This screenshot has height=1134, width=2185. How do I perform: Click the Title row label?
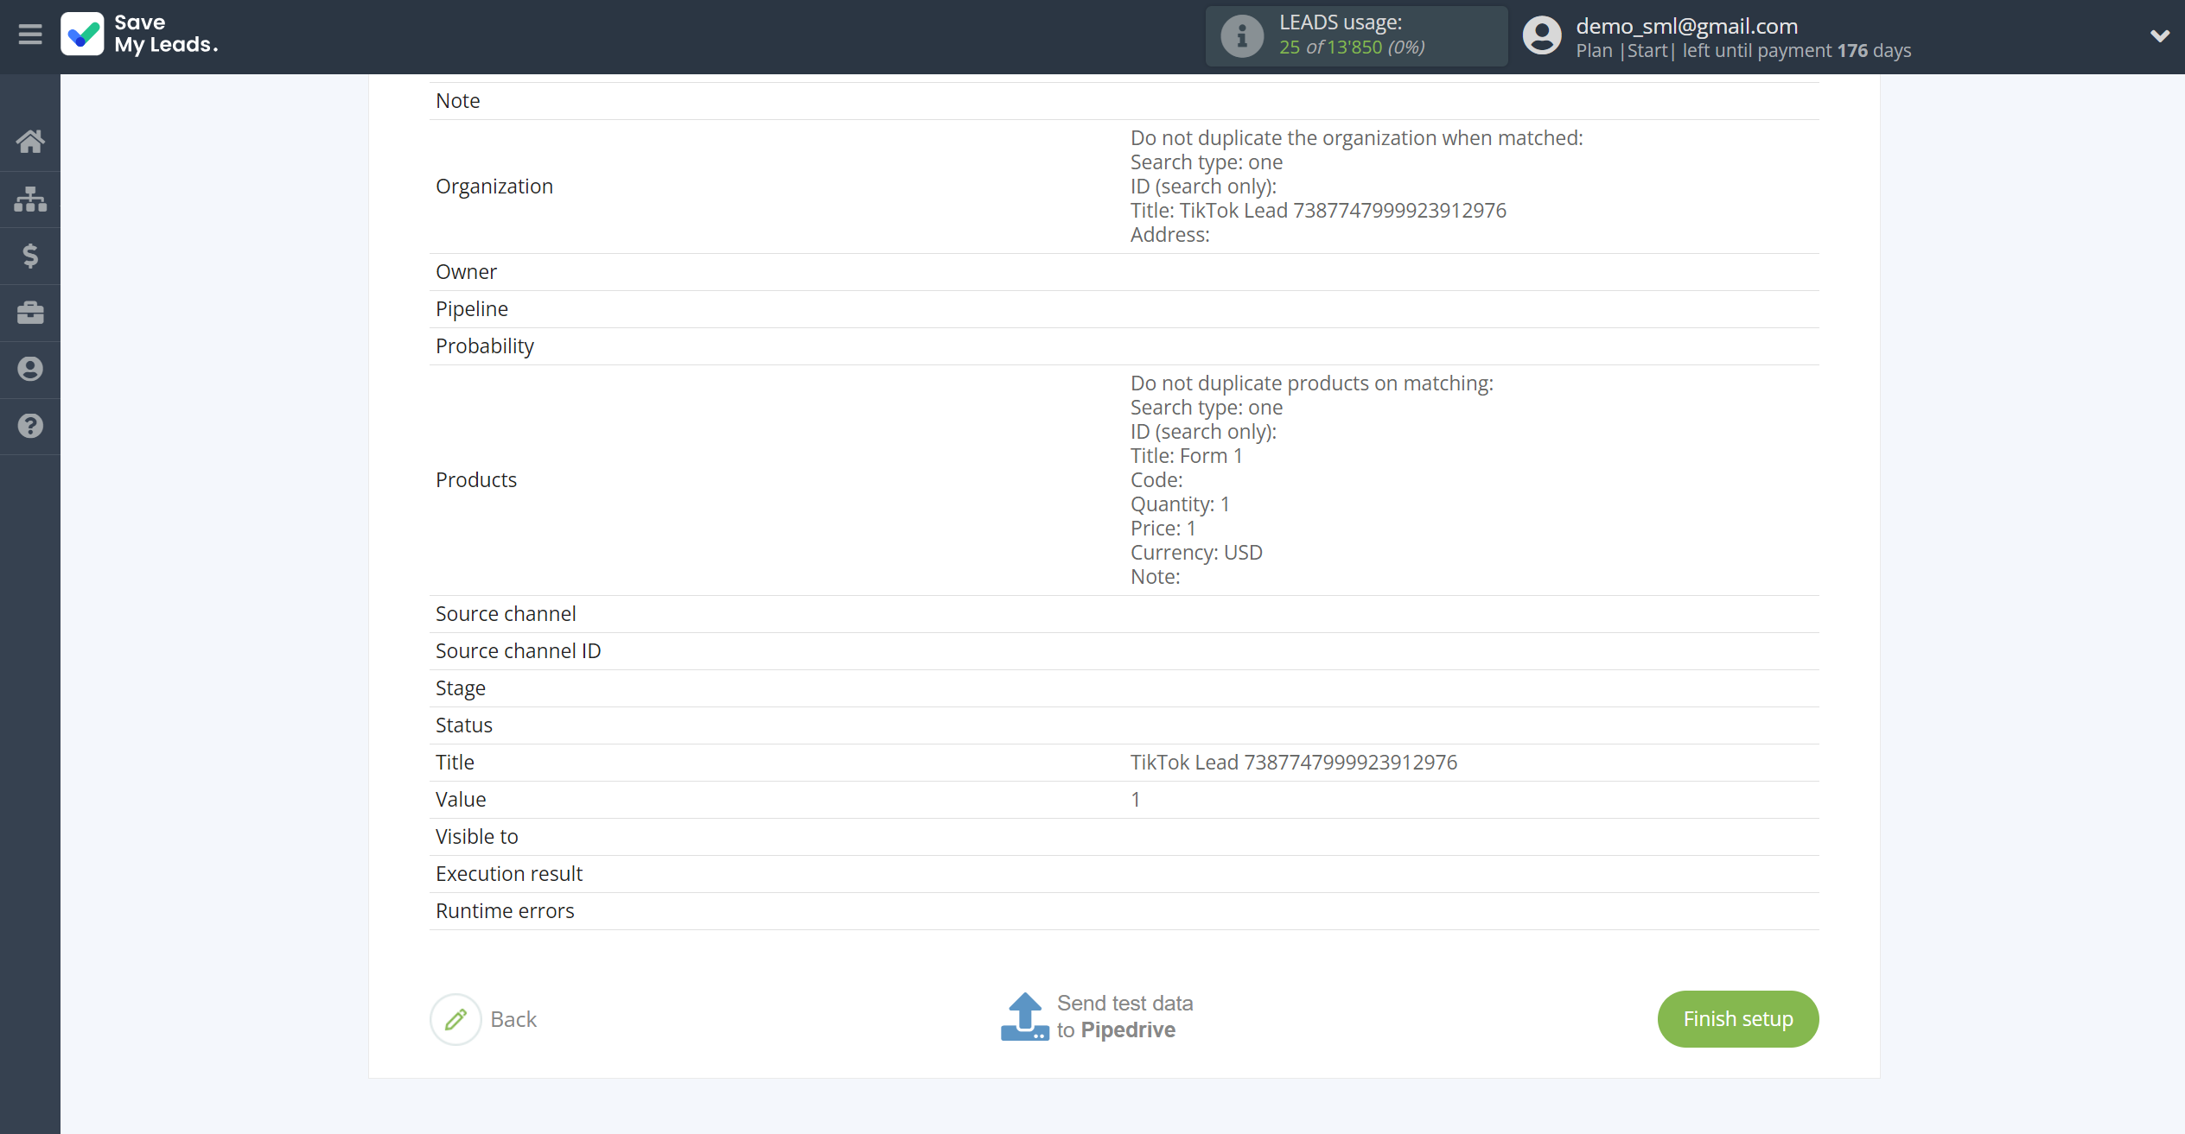tap(455, 763)
